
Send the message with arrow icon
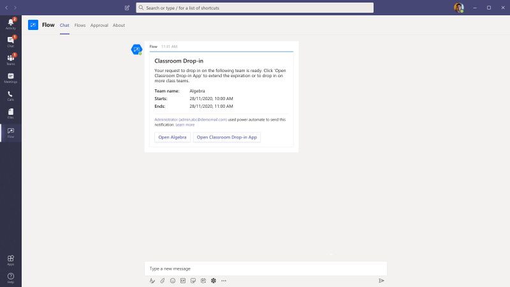[x=381, y=281]
